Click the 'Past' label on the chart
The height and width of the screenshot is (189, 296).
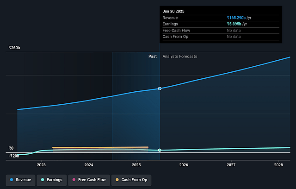click(152, 57)
